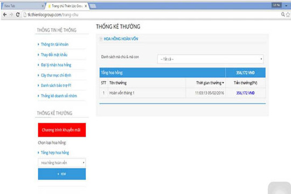291x194 pixels.
Task: Open the Hoa hồng hoàn vốn dropdown in sidebar
Action: coord(62,163)
